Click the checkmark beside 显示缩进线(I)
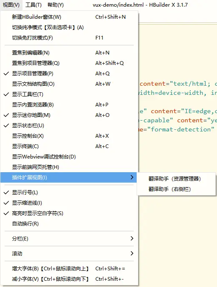Screen dimensions: 217x287 [6, 203]
